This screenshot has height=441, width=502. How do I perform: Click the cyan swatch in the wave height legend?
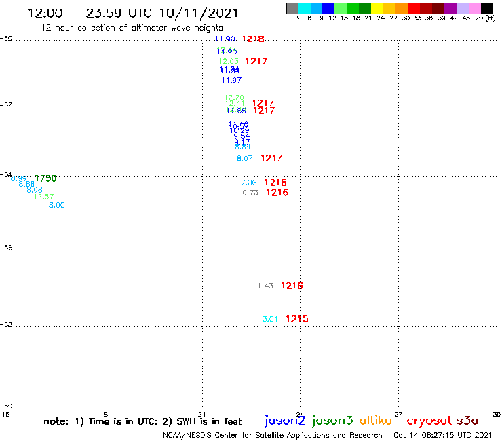click(x=304, y=8)
